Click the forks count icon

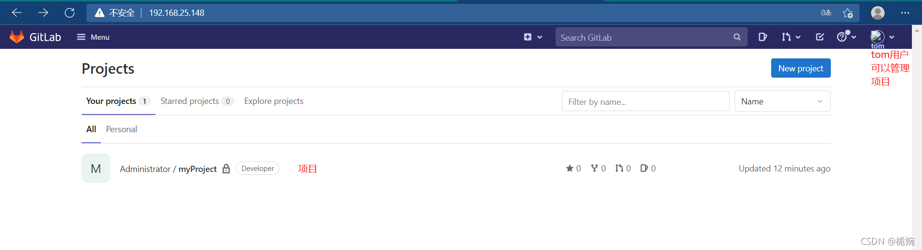coord(594,168)
